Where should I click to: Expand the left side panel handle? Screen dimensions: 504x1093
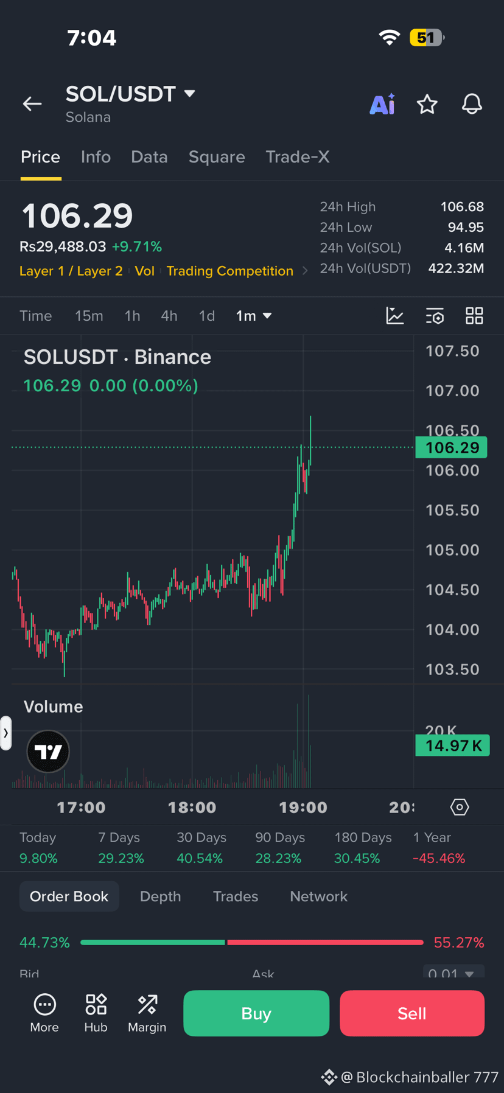tap(5, 733)
